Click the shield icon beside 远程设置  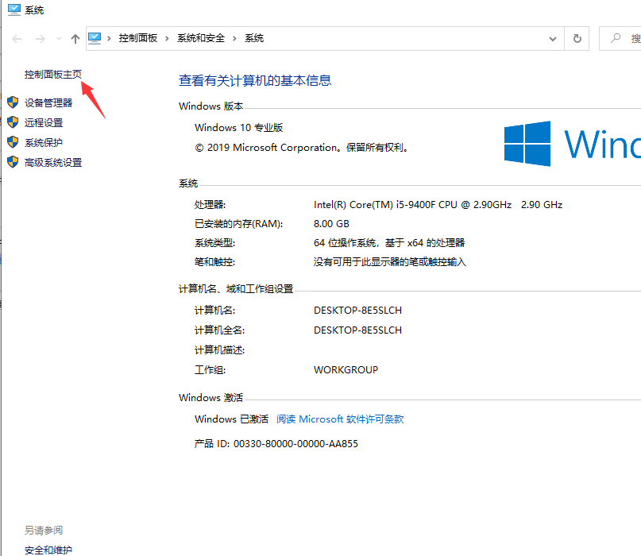click(x=13, y=122)
